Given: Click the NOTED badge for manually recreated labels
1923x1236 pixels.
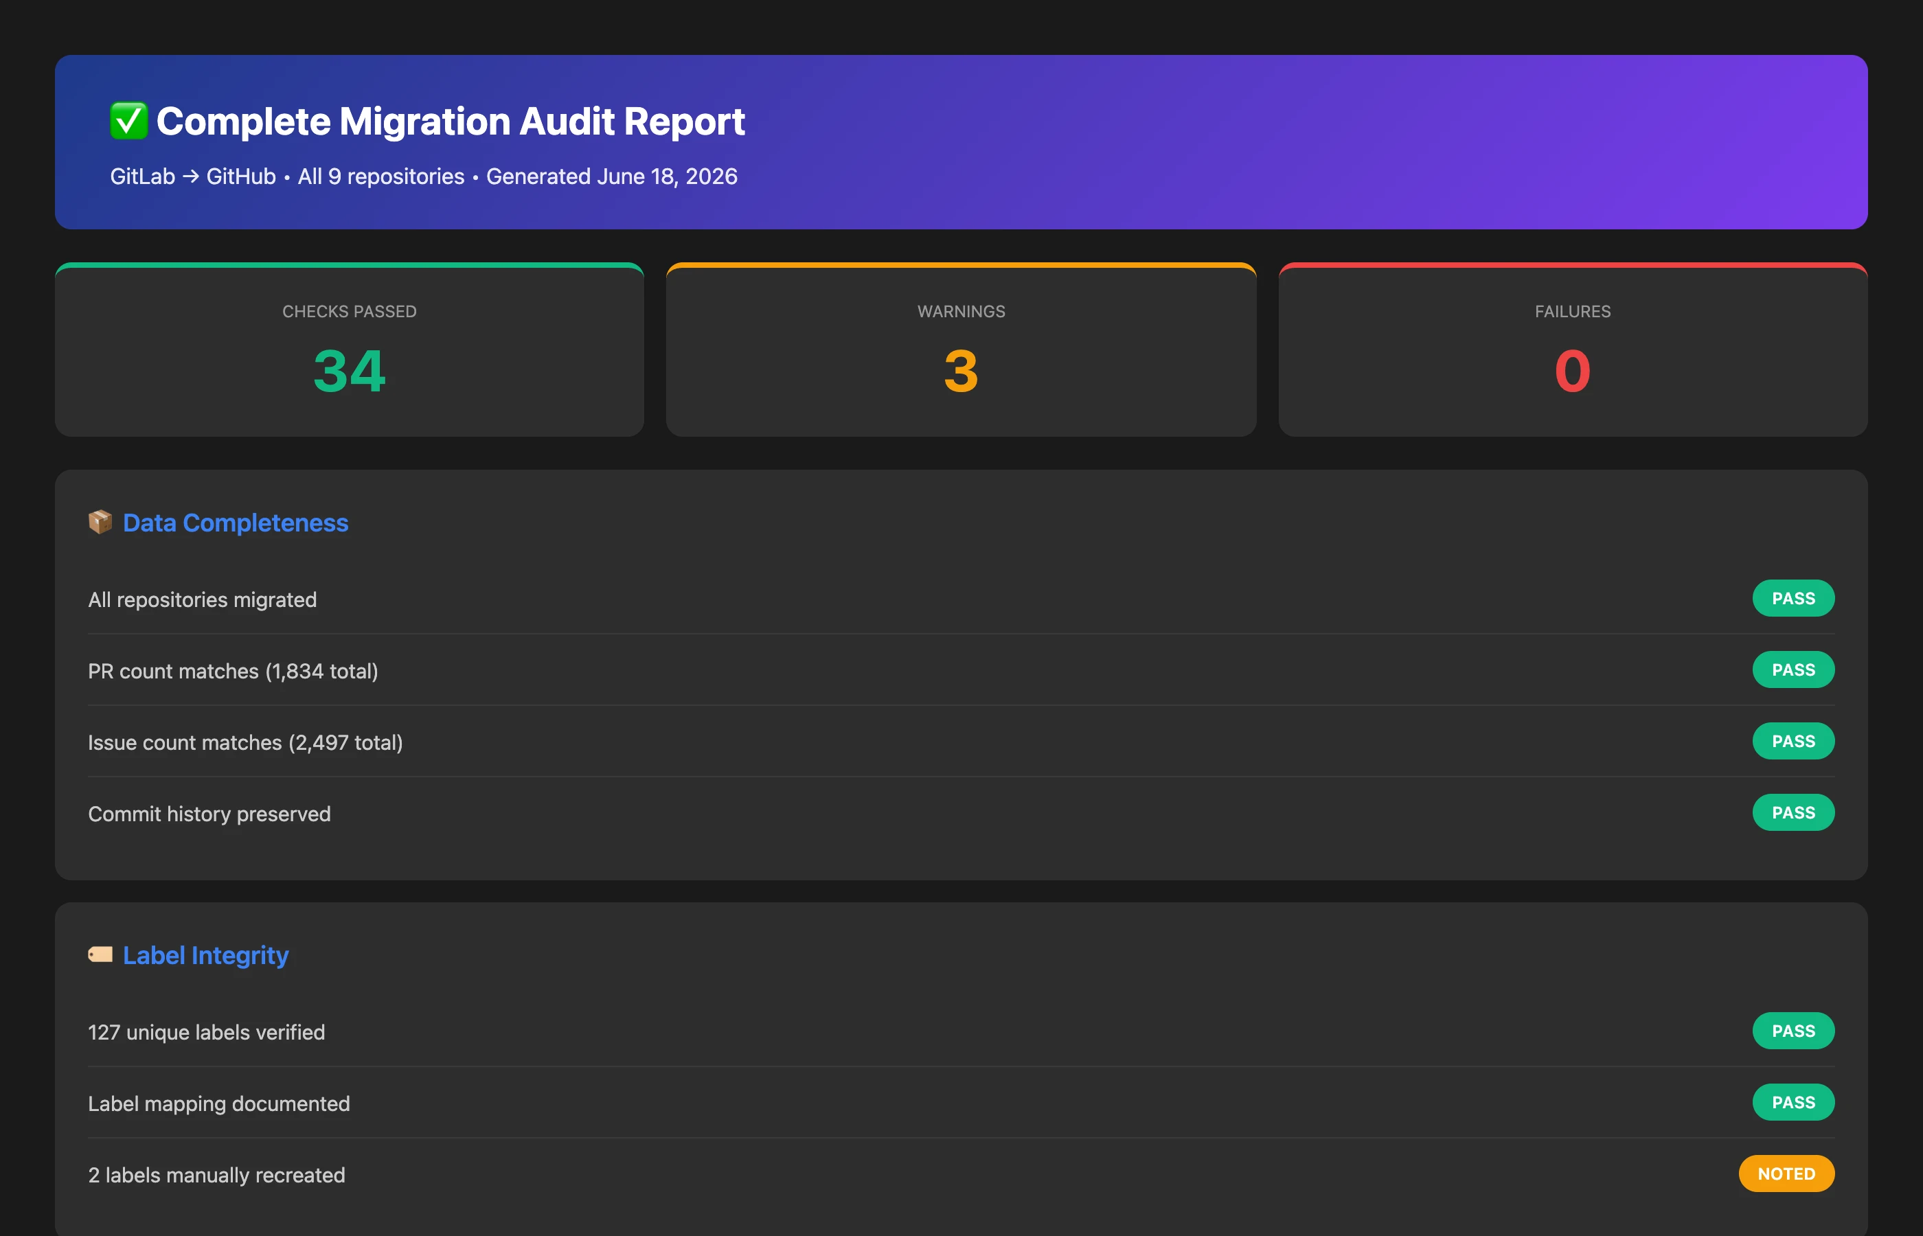Looking at the screenshot, I should tap(1786, 1174).
